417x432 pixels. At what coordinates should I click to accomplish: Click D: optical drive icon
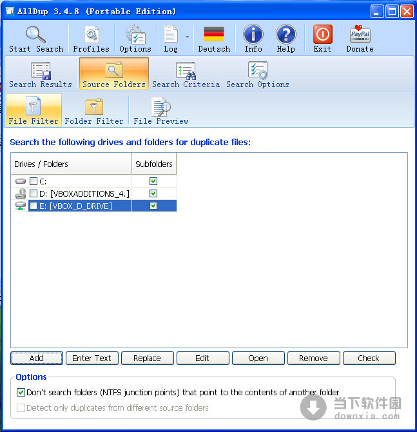[21, 193]
